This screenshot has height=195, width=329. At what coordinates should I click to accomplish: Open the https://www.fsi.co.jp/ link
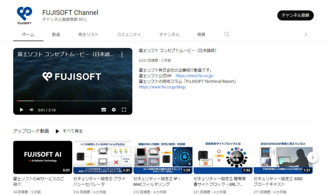(194, 76)
